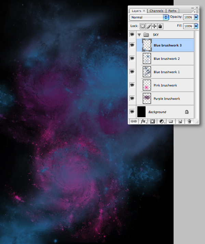205x244 pixels.
Task: Create a new group folder
Action: coord(171,121)
